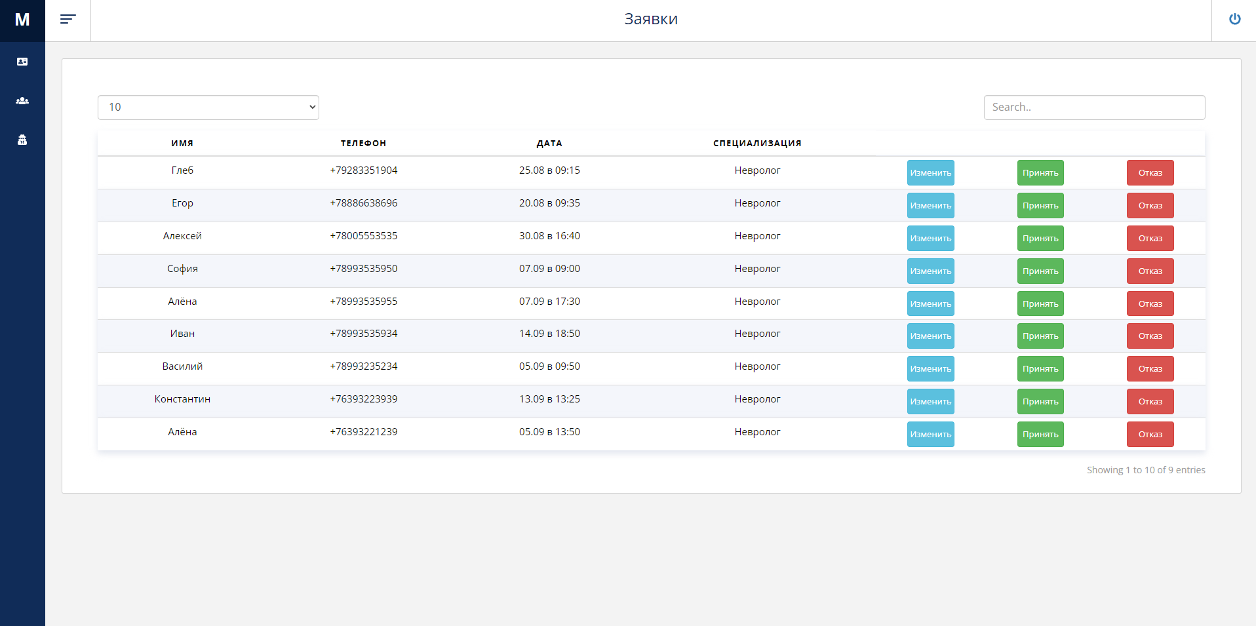1256x626 pixels.
Task: Reject Иван's request
Action: (x=1150, y=336)
